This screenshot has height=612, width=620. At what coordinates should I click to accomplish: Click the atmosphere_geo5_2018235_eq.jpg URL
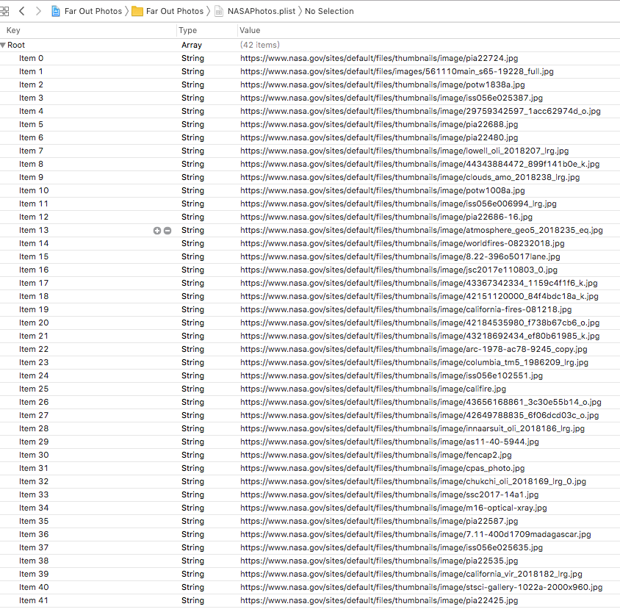click(x=422, y=230)
